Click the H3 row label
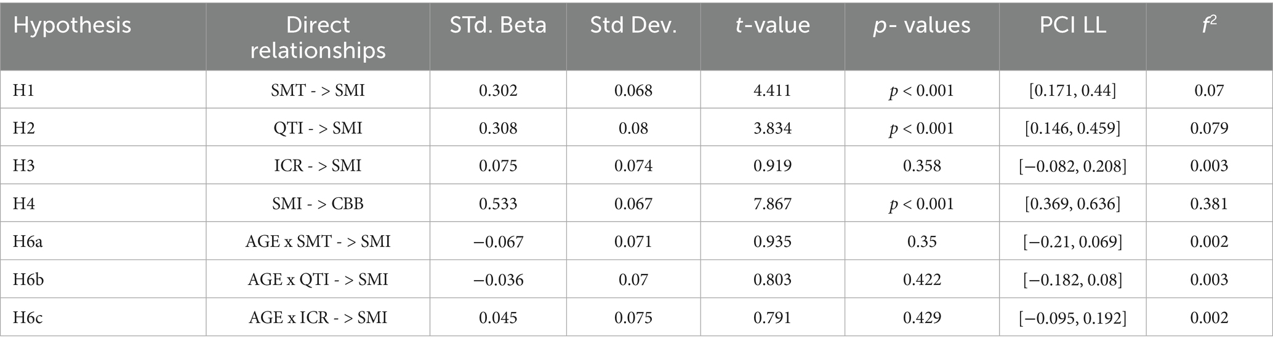Viewport: 1273px width, 347px height. 23,166
